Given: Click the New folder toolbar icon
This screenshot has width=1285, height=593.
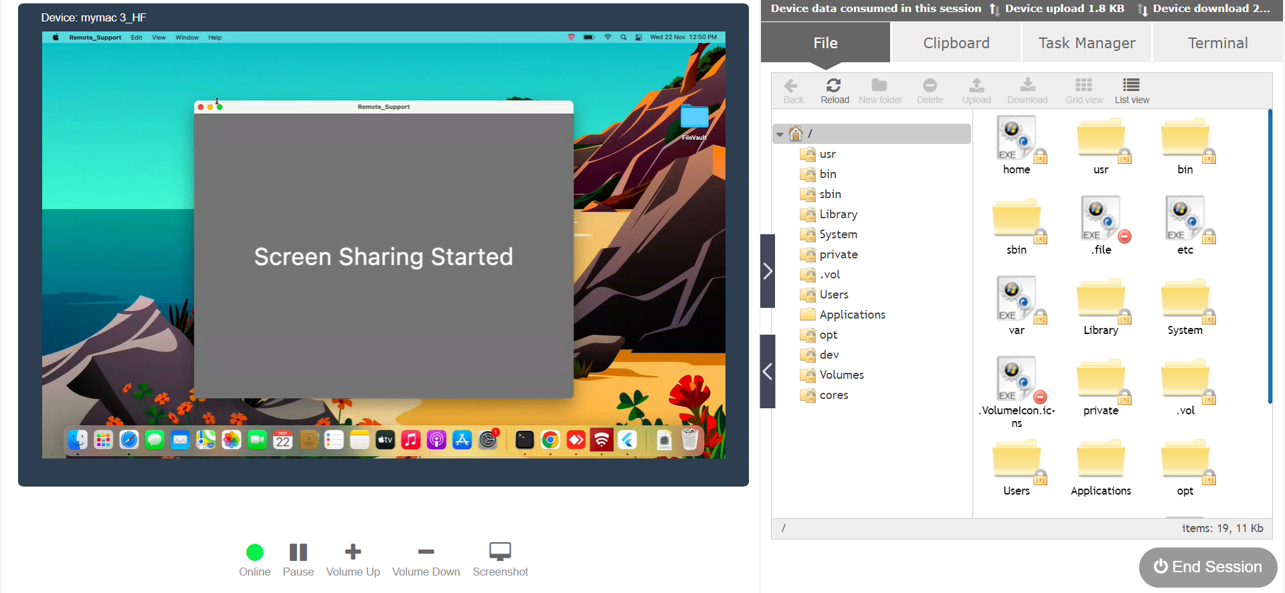Looking at the screenshot, I should point(879,86).
